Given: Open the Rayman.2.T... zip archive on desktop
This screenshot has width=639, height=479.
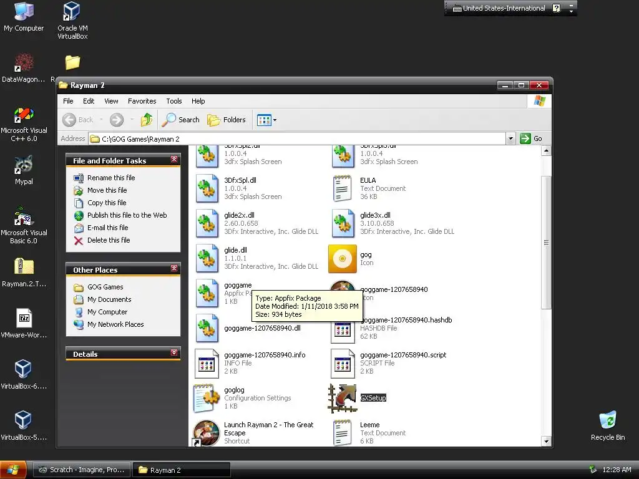Looking at the screenshot, I should coord(24,273).
